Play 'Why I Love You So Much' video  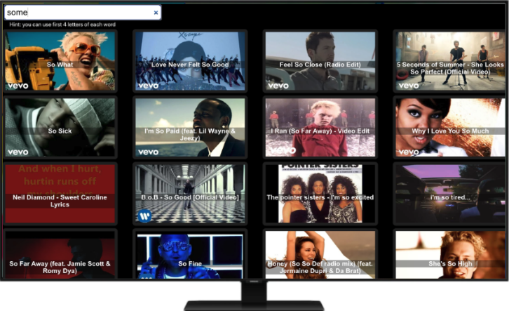click(x=451, y=127)
